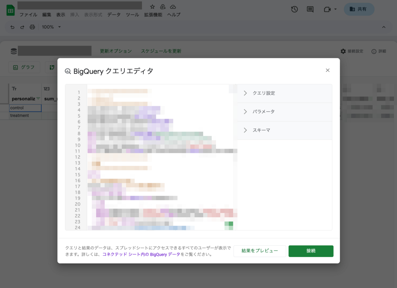Click line number 12 in editor gutter

click(x=77, y=157)
